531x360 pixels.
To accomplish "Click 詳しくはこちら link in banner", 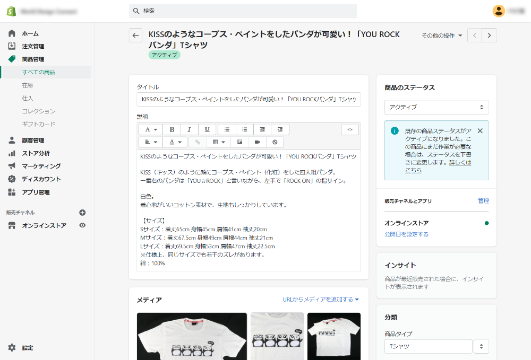I will (x=460, y=163).
